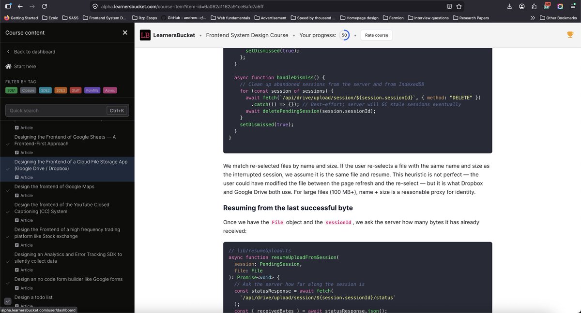
Task: Open the YouTube Closed Captioning lesson
Action: tap(62, 208)
